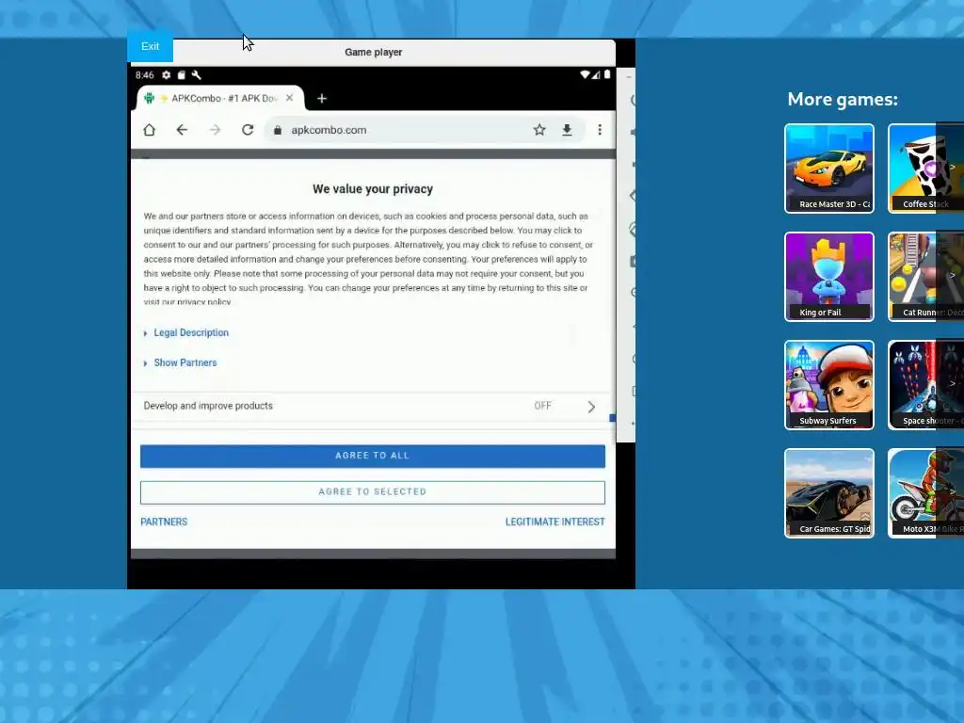964x723 pixels.
Task: Close the APKCombo tab
Action: (290, 98)
